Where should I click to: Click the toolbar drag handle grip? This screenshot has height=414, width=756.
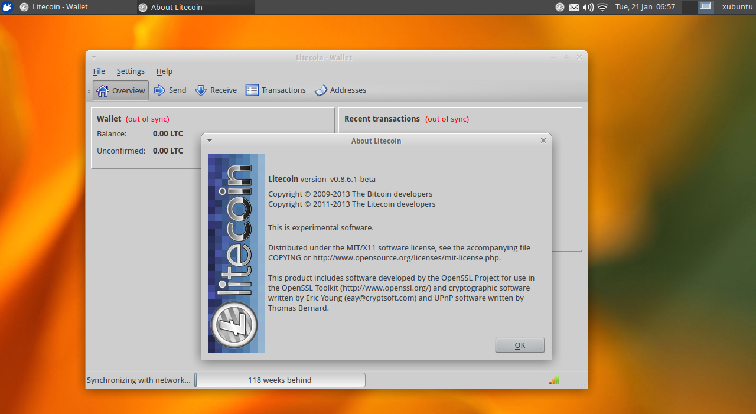[x=89, y=90]
